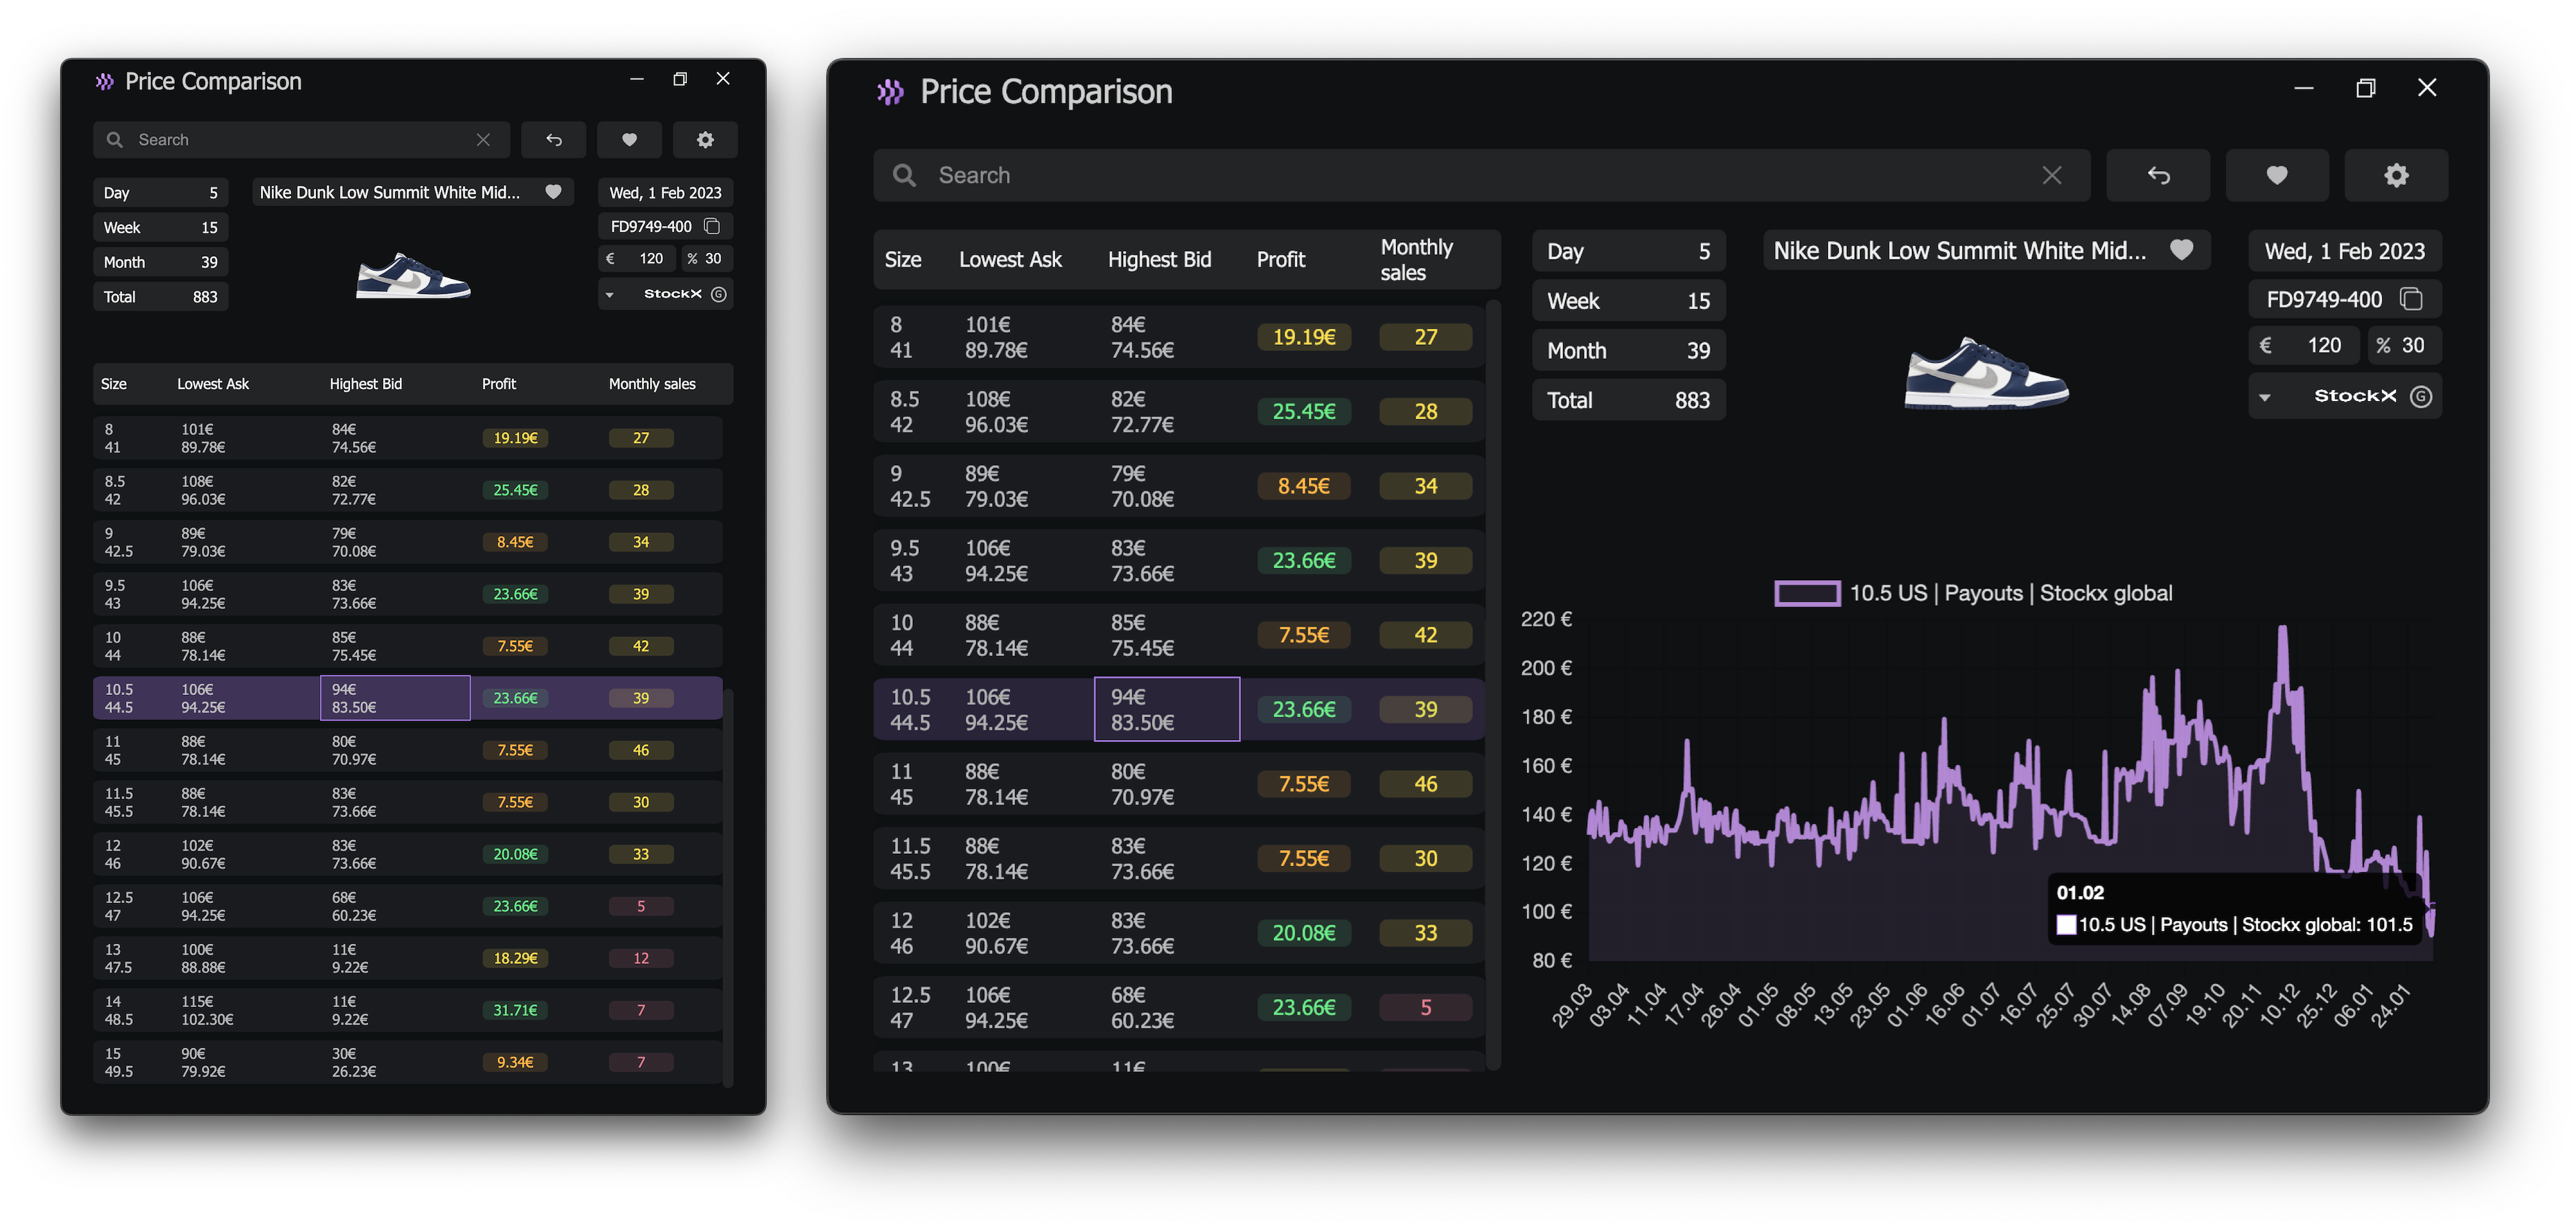Viewport: 2576px width, 1229px height.
Task: Expand the StockX marketplace dropdown in the large window
Action: click(2265, 397)
